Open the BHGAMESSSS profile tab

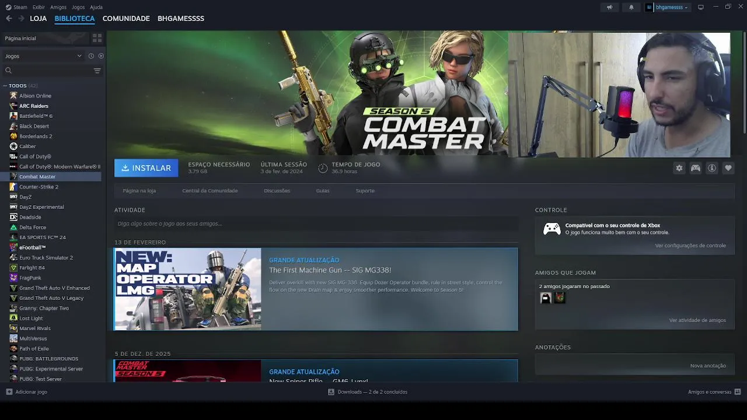pos(181,19)
